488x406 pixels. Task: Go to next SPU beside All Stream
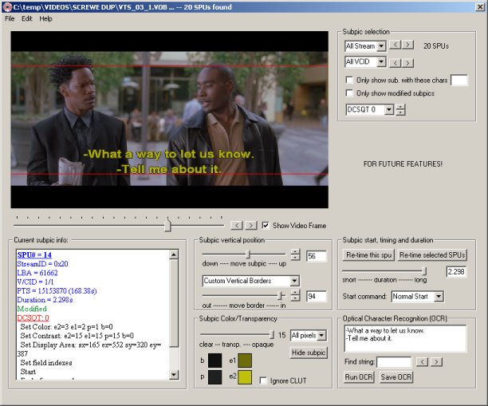(x=407, y=45)
